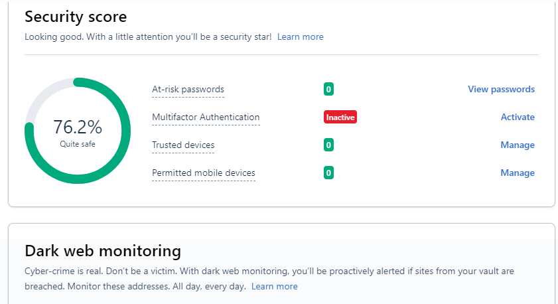Click the Quite safe score text
The width and height of the screenshot is (558, 304).
click(78, 144)
